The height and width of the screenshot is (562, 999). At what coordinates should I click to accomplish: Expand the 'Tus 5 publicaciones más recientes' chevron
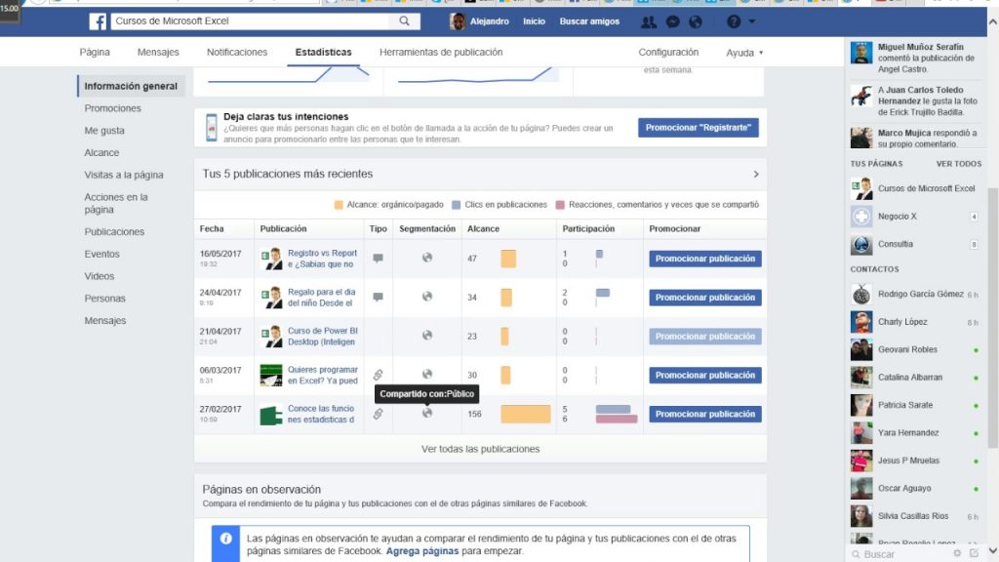pyautogui.click(x=756, y=175)
